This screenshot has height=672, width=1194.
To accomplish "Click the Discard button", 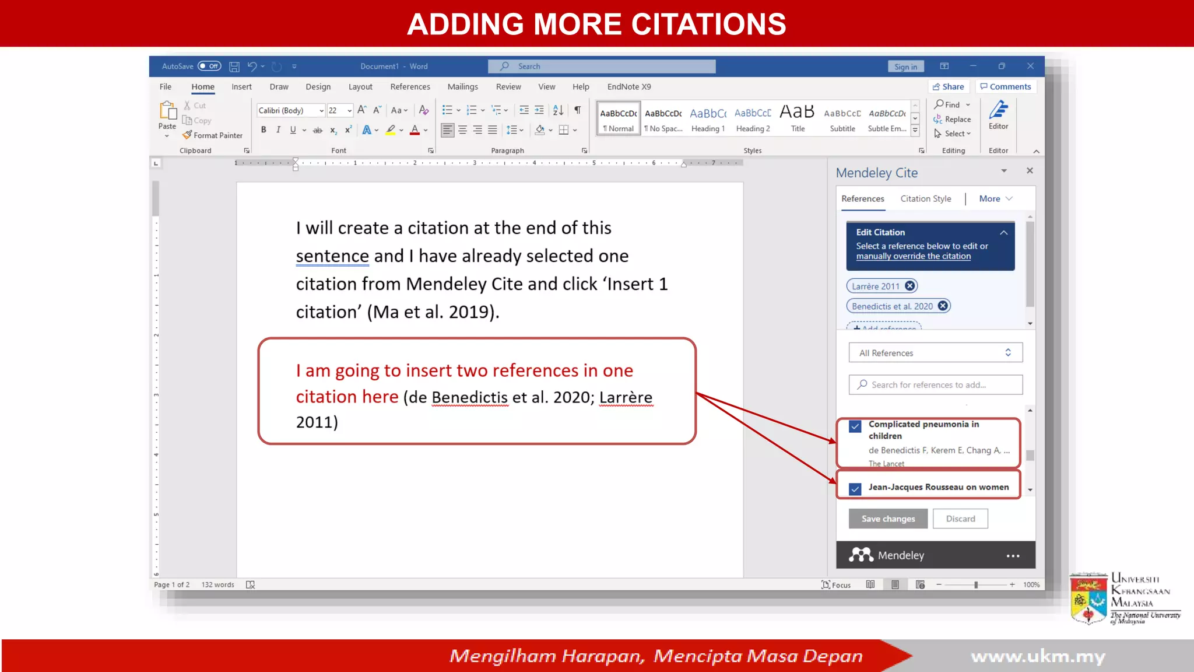I will pos(960,519).
